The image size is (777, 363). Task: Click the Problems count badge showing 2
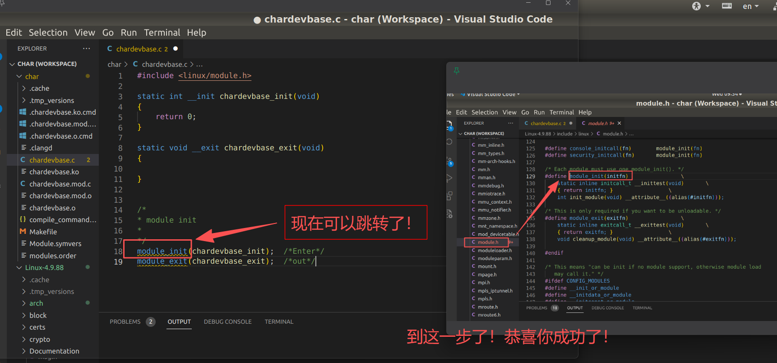coord(151,322)
